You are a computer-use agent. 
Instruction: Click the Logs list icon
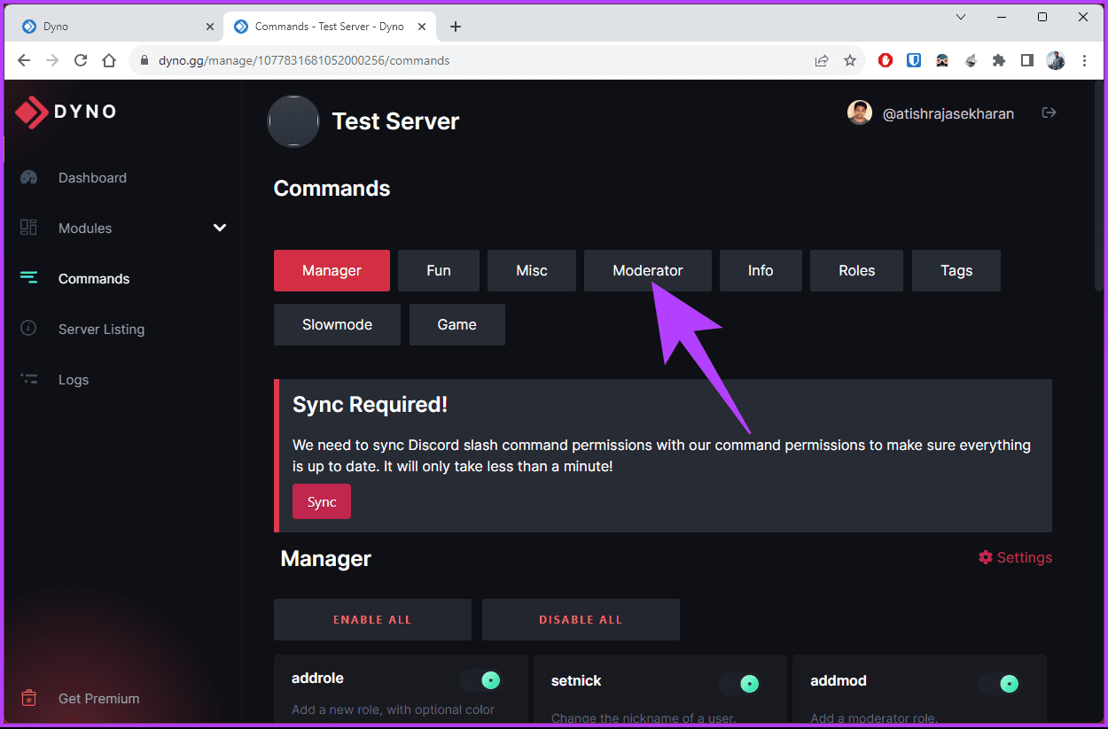[28, 379]
